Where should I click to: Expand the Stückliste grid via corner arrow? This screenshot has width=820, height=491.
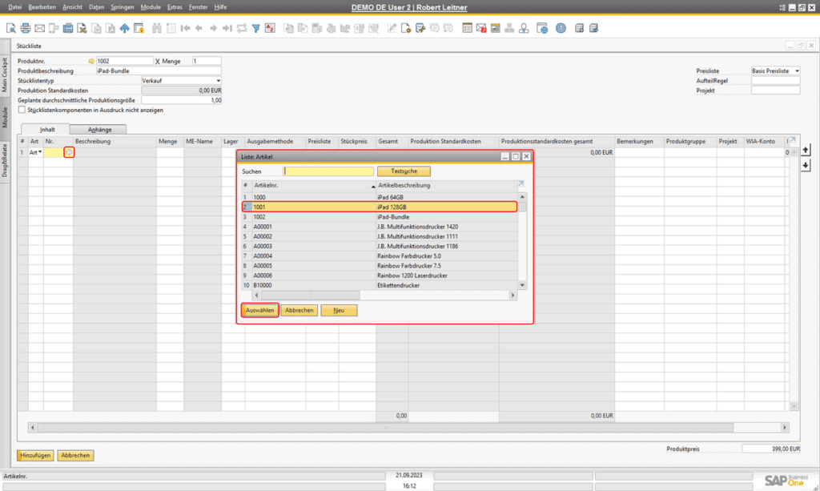click(x=793, y=139)
